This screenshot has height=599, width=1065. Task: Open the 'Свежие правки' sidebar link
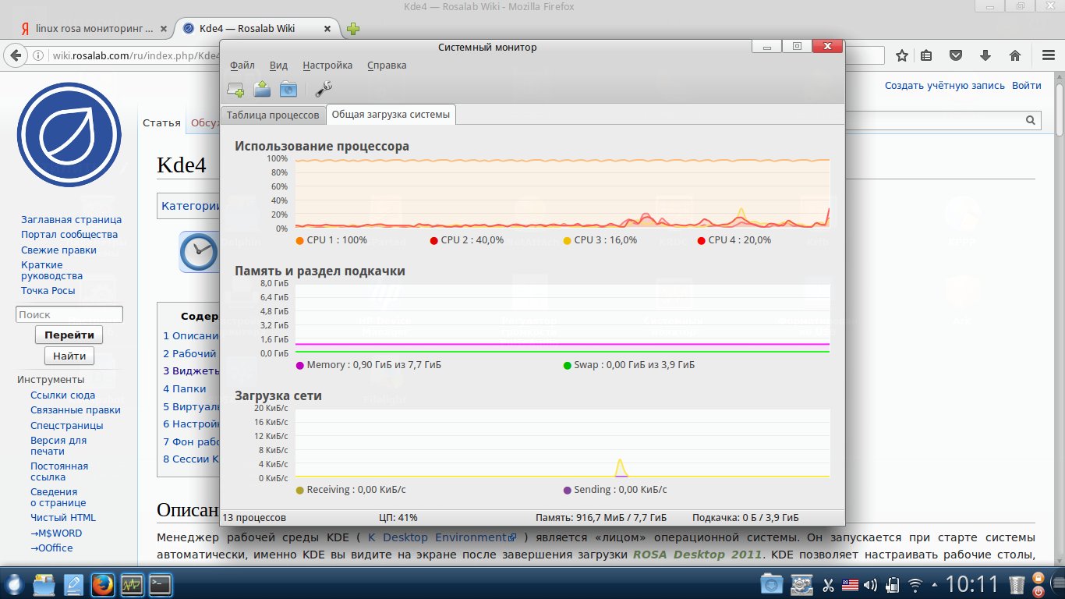(59, 250)
